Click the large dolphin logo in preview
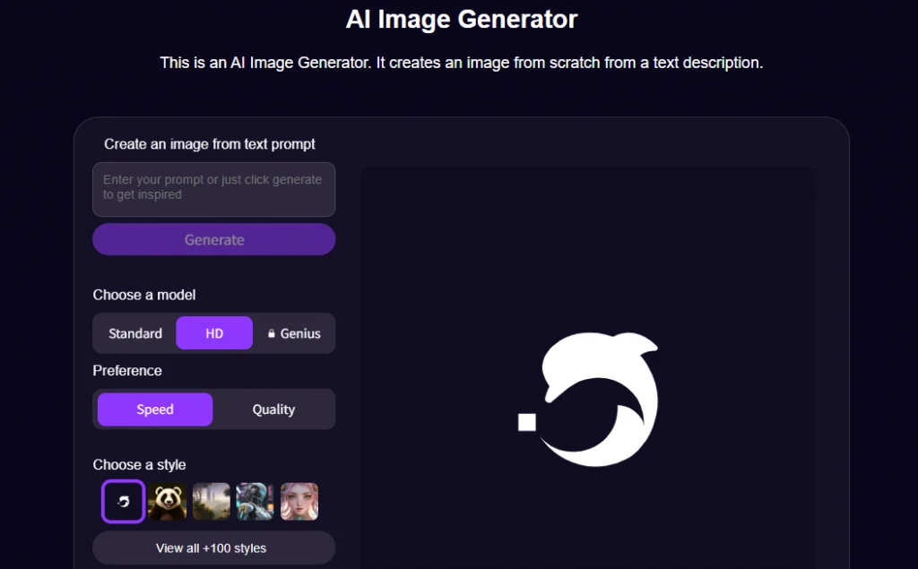This screenshot has height=569, width=918. coord(601,399)
